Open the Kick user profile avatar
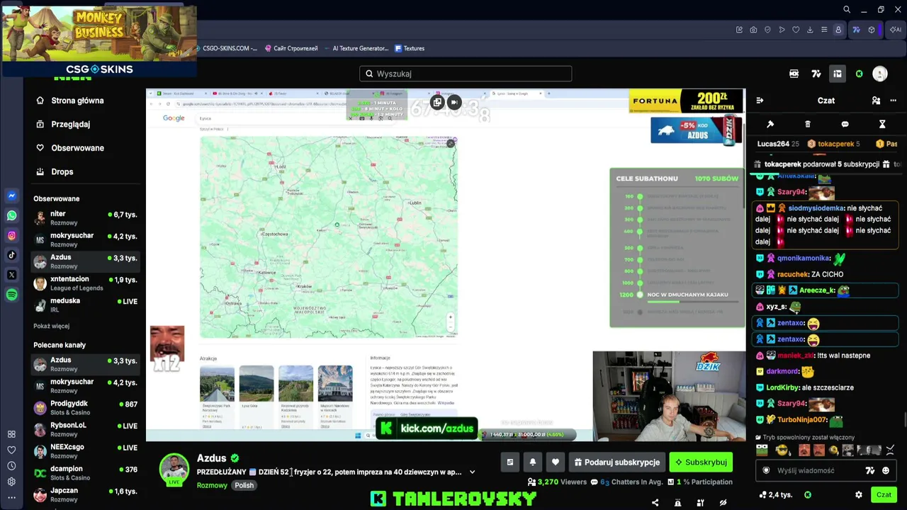 click(x=880, y=74)
